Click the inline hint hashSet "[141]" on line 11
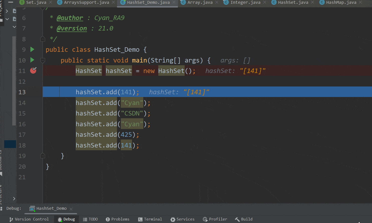The height and width of the screenshot is (223, 372). coord(235,71)
